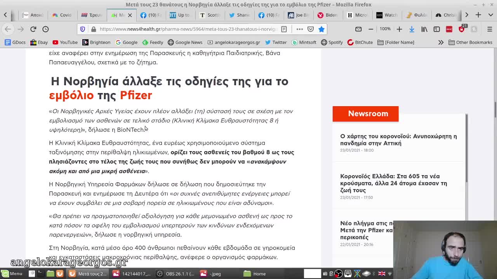The image size is (497, 279).
Task: Click the red extension icon with dots
Action: pos(449,29)
